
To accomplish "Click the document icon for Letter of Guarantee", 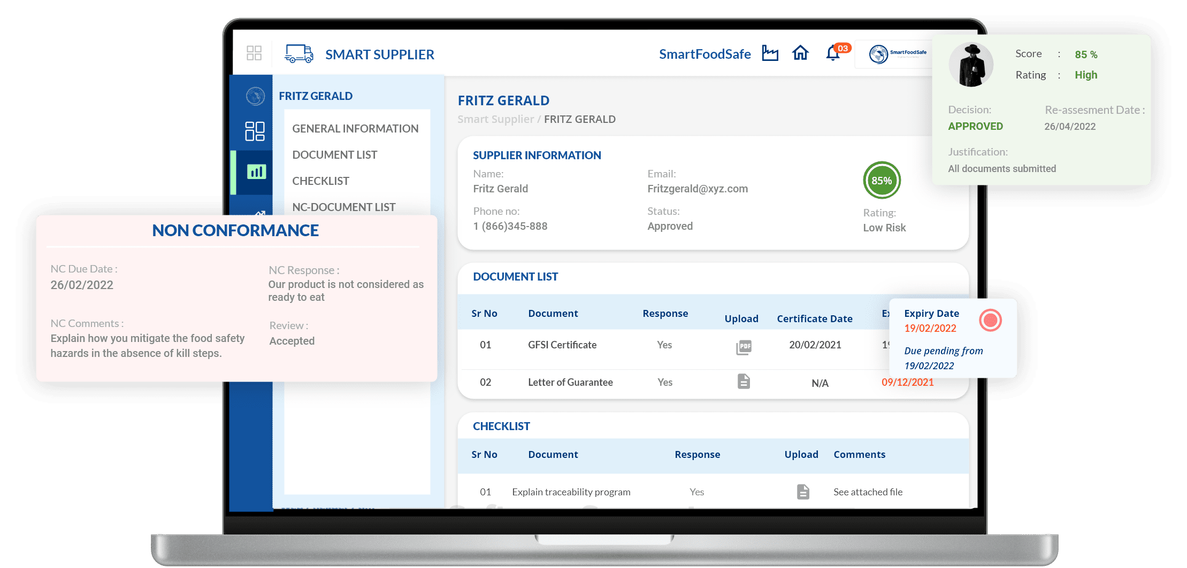I will pos(744,382).
